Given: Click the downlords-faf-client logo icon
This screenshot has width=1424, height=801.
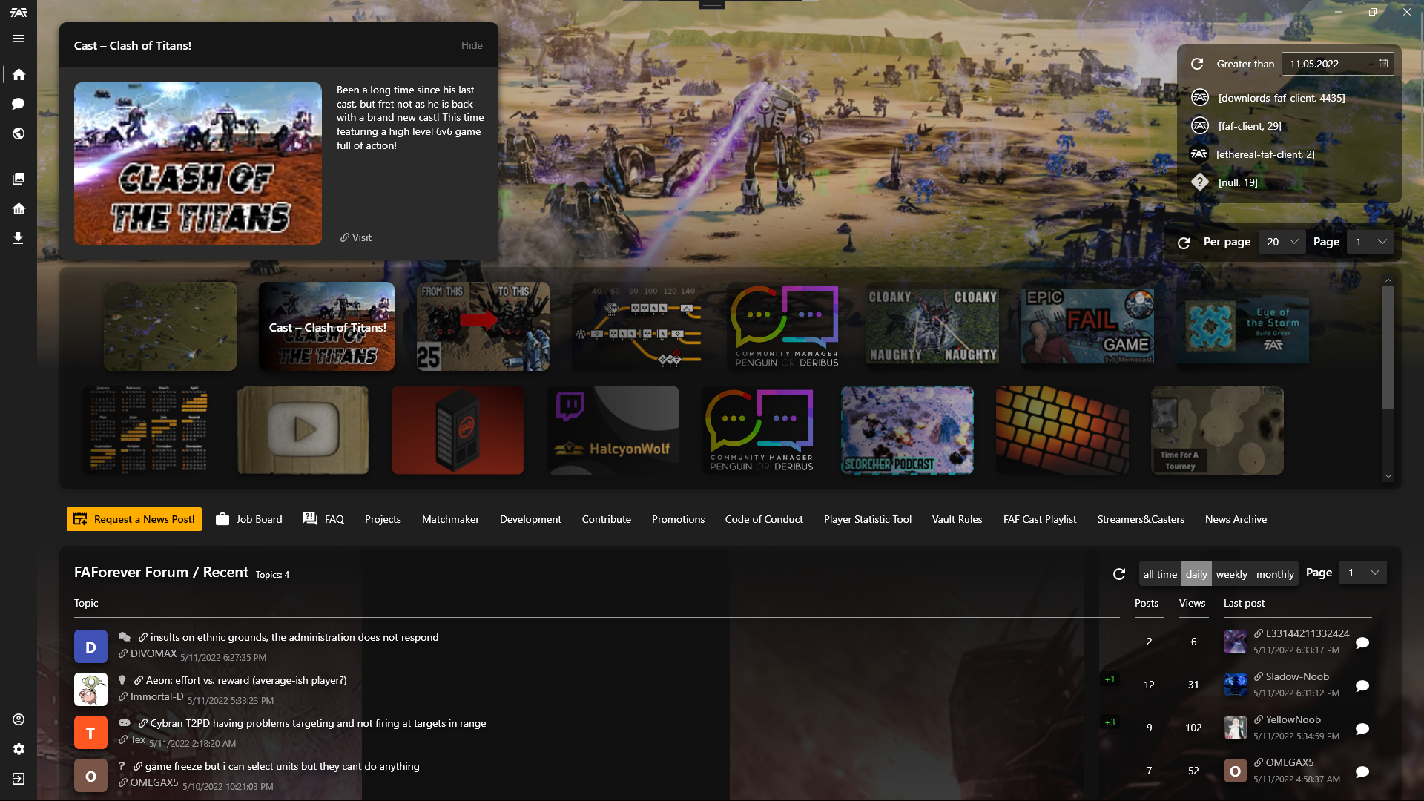Looking at the screenshot, I should coord(1200,97).
